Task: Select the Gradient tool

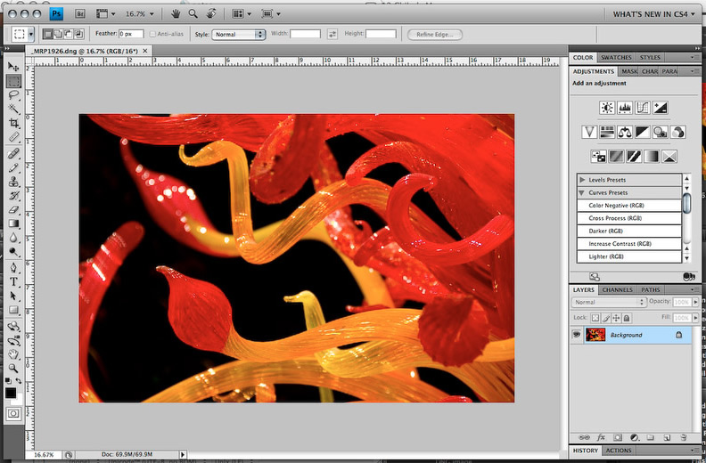Action: point(13,223)
